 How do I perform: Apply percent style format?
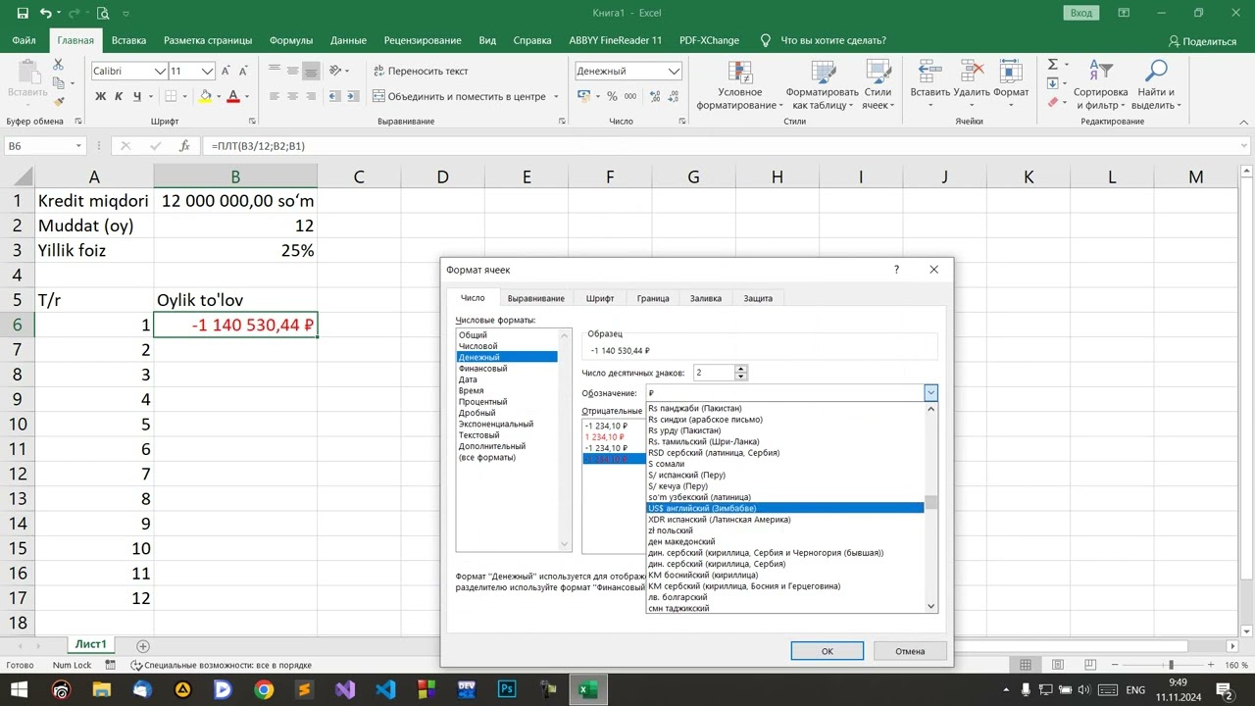pyautogui.click(x=613, y=96)
